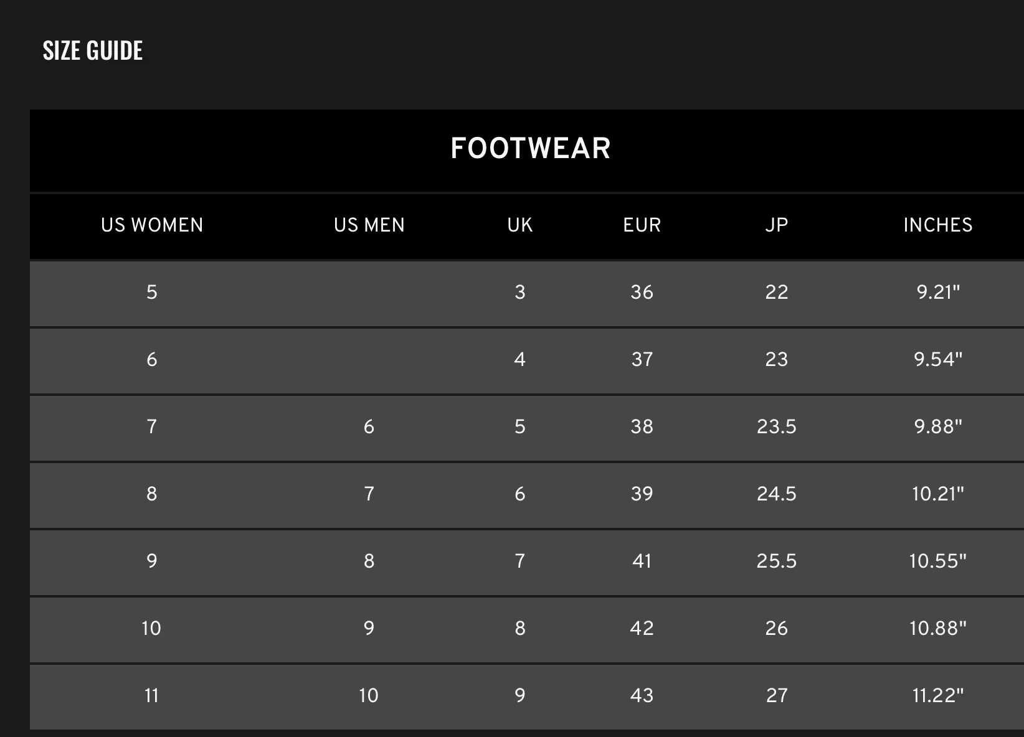Click EUR size 41 cell
Image resolution: width=1024 pixels, height=737 pixels.
pos(642,561)
